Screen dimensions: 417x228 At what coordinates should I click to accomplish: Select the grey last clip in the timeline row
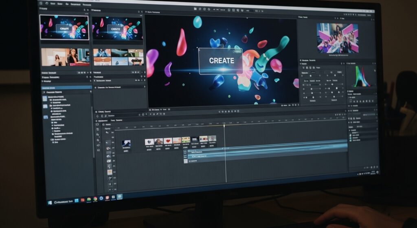click(212, 139)
